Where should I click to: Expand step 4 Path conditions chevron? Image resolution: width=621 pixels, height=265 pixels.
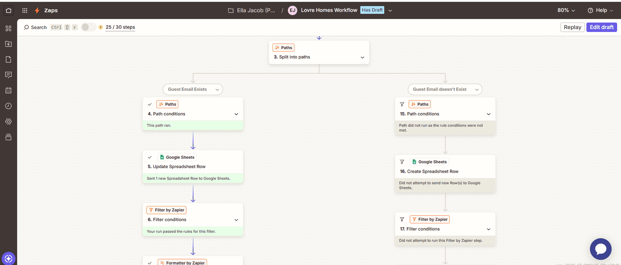[236, 114]
